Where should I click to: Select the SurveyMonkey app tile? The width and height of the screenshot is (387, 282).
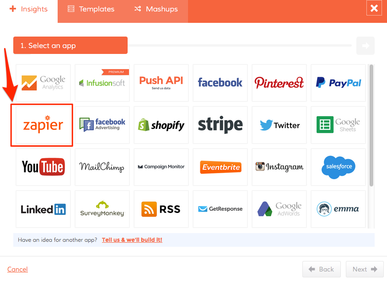(x=102, y=209)
